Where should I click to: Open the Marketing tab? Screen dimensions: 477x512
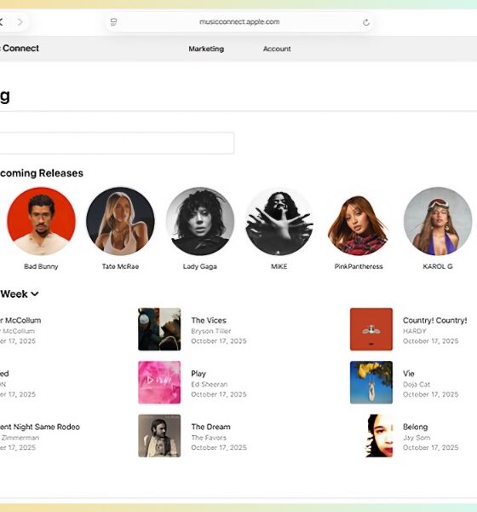point(206,49)
